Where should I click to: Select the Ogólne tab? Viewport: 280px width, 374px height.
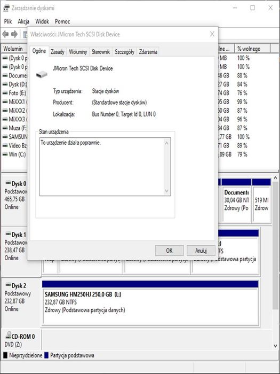point(39,51)
